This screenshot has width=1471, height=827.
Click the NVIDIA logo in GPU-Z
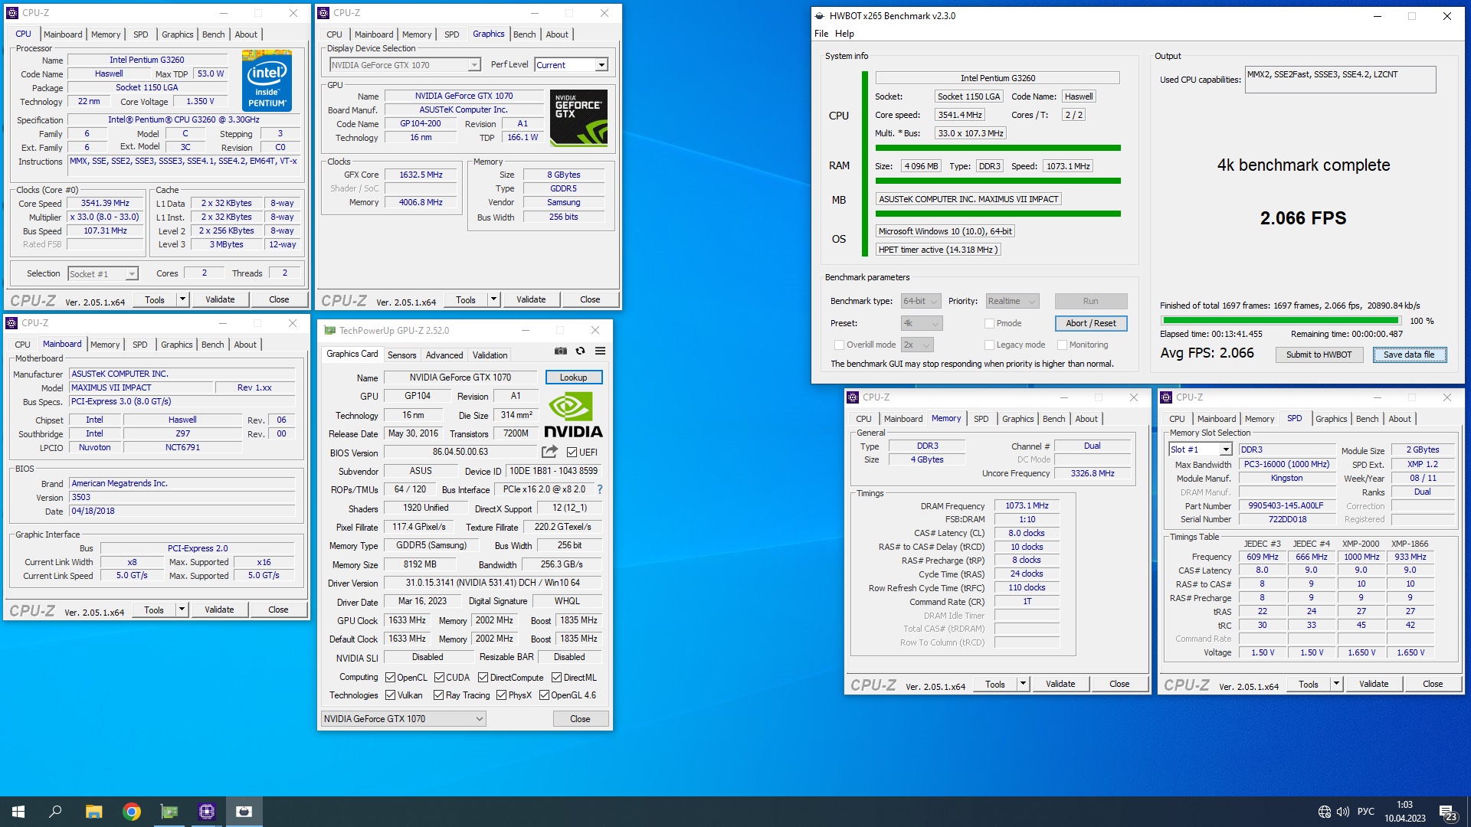click(x=572, y=414)
